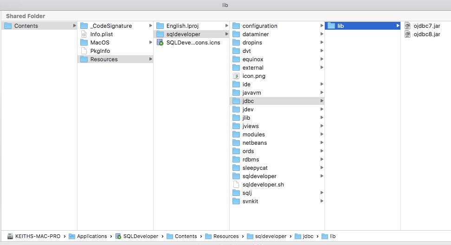Image resolution: width=451 pixels, height=245 pixels.
Task: Click the PkgInfo file icon
Action: point(84,51)
